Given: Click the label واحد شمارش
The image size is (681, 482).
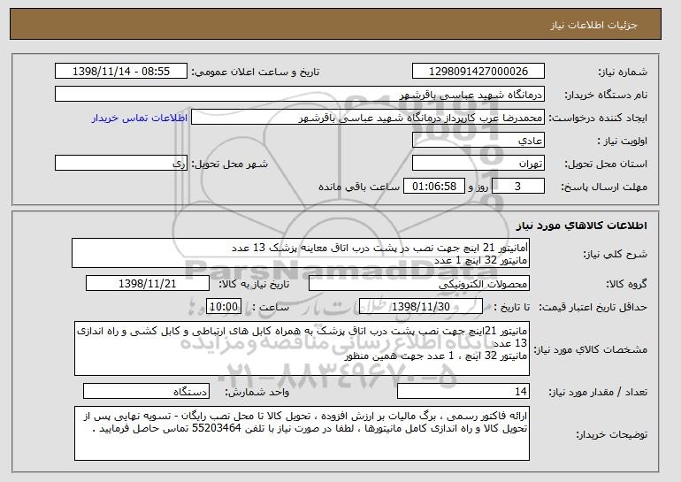Looking at the screenshot, I should (x=257, y=392).
